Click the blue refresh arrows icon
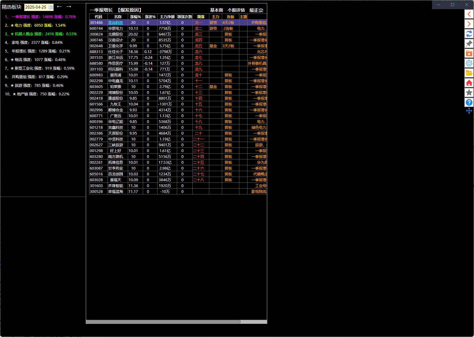 tap(469, 34)
